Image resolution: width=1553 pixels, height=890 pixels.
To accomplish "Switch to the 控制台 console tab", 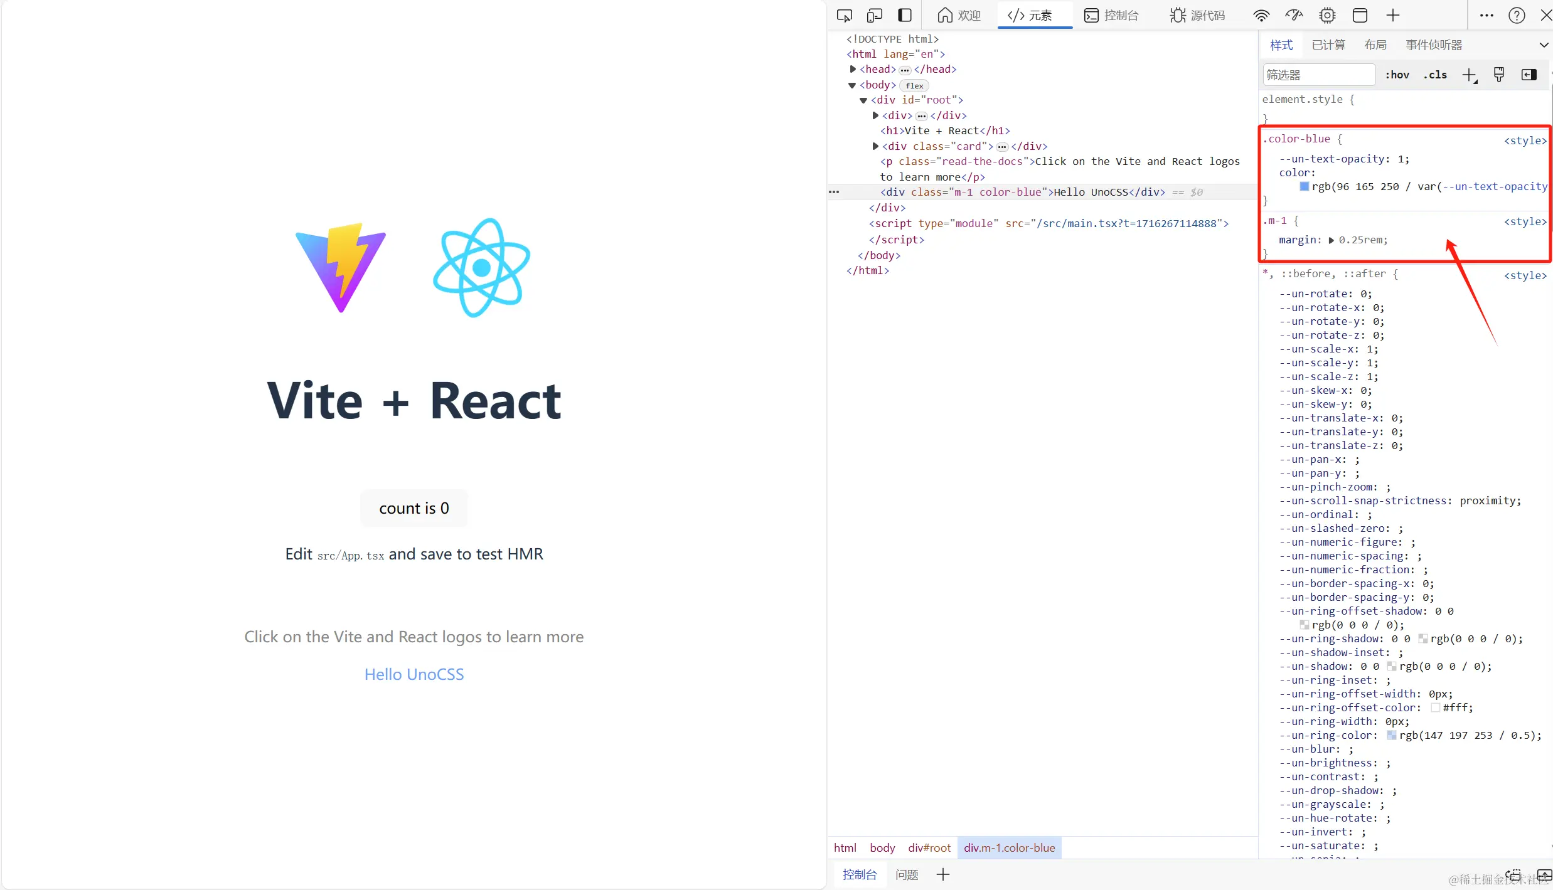I will pyautogui.click(x=1112, y=16).
